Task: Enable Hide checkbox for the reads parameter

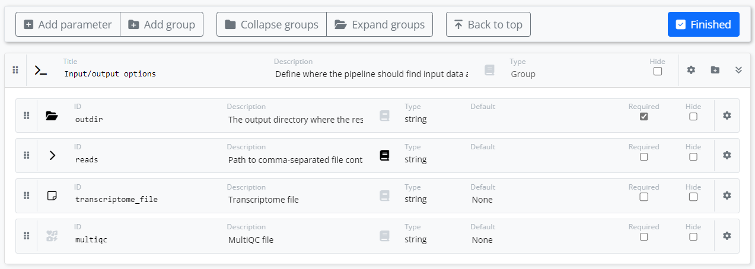Action: tap(693, 157)
